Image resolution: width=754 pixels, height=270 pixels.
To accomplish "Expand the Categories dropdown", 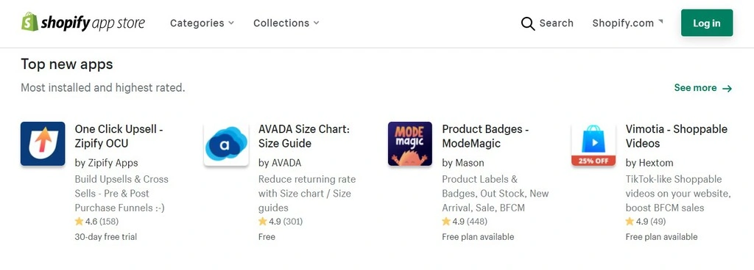I will (x=202, y=23).
